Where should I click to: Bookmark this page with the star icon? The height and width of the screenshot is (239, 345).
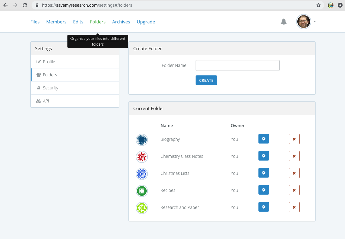(x=318, y=5)
